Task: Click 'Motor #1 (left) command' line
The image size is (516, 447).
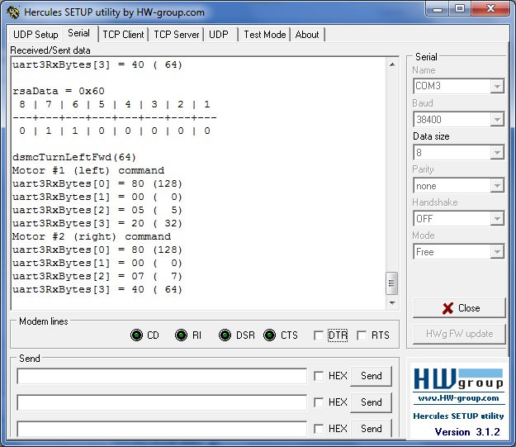Action: (x=88, y=171)
